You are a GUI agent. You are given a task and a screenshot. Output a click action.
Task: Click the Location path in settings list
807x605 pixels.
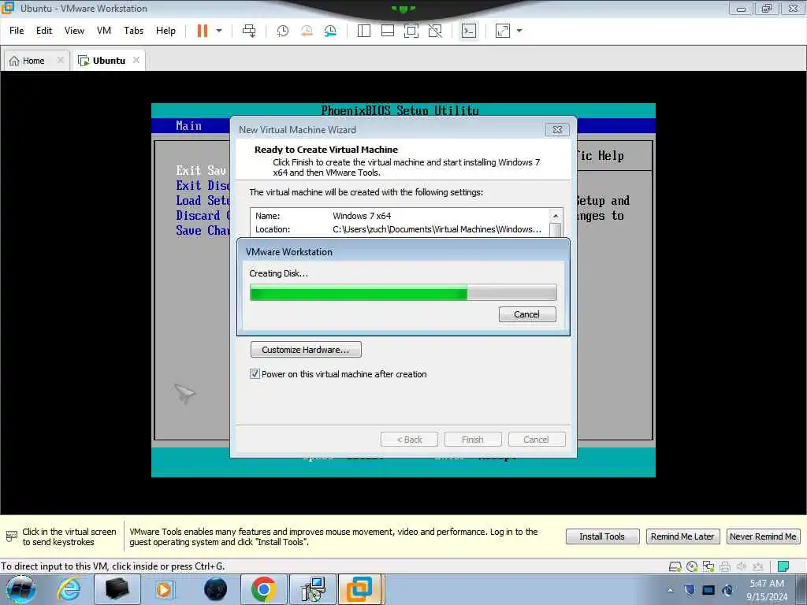[437, 229]
